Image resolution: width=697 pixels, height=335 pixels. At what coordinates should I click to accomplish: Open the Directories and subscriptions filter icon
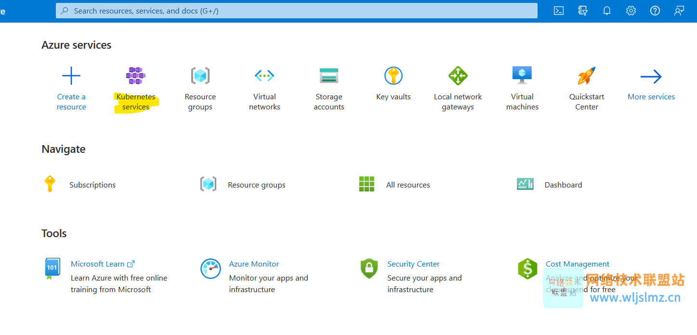pos(583,11)
